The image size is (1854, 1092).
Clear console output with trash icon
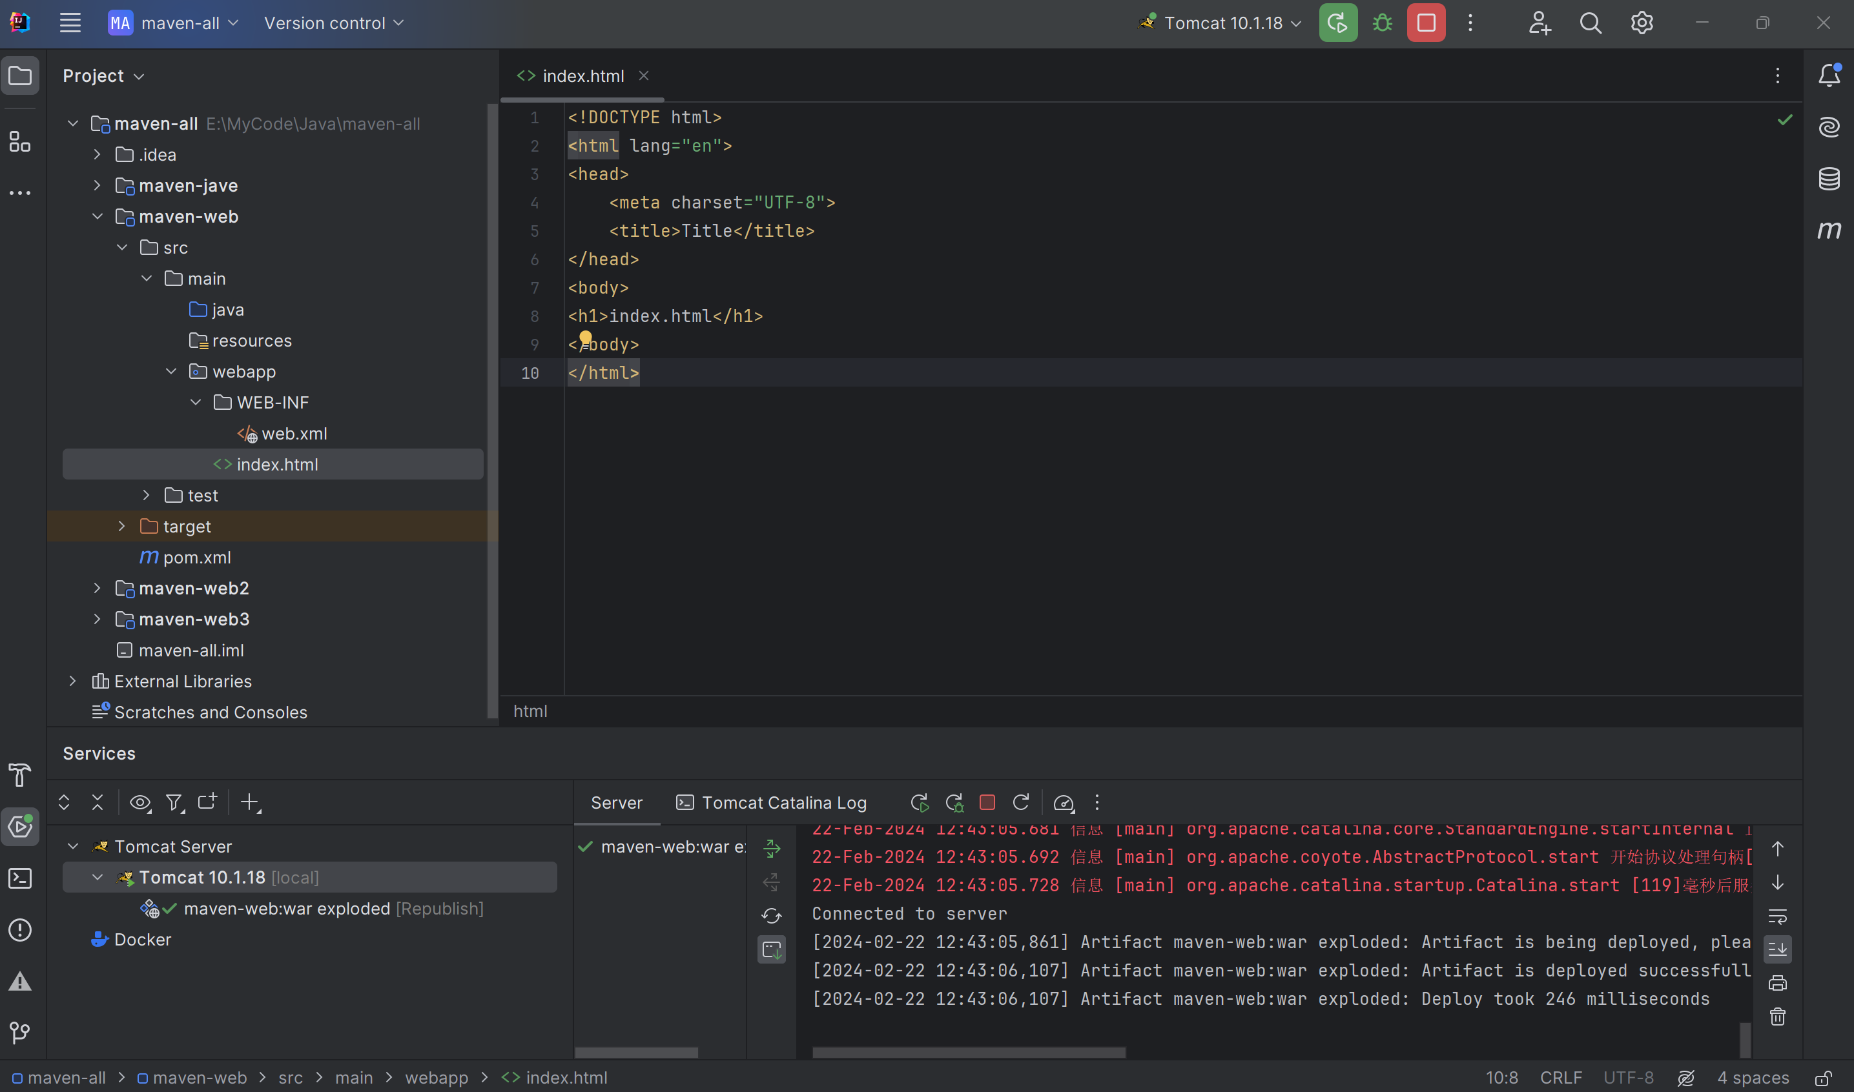coord(1777,1016)
